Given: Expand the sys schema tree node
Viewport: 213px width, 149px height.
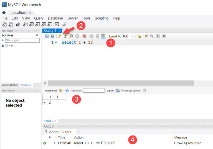Looking at the screenshot, I should [3, 46].
